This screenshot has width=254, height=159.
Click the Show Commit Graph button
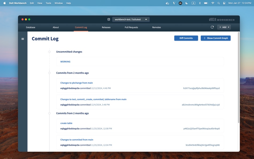point(215,38)
